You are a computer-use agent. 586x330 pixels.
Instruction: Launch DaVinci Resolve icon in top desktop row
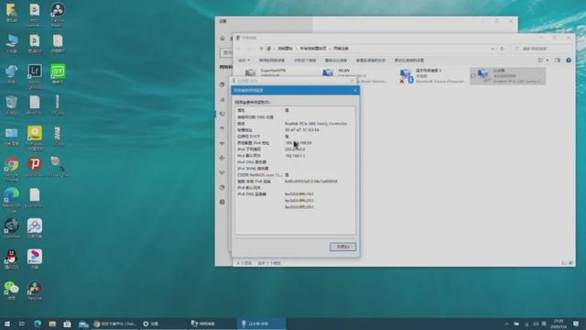[x=58, y=15]
